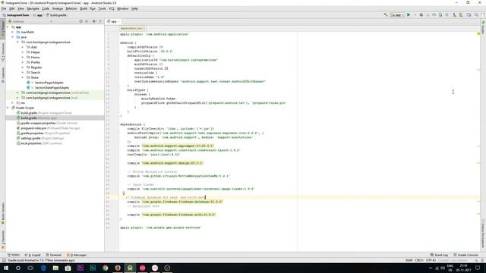Screen dimensions: 486x273
Task: Open Chrome from the taskbar
Action: 105,268
